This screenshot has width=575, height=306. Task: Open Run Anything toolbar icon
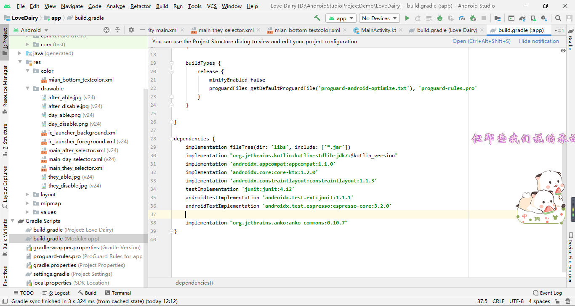point(511,18)
